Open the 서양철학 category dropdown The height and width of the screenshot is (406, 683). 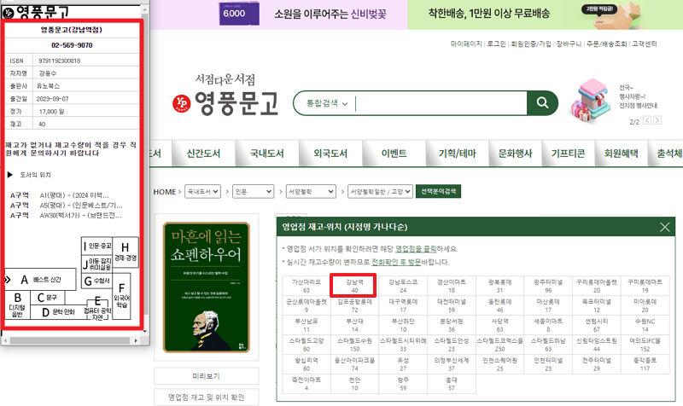click(x=311, y=191)
